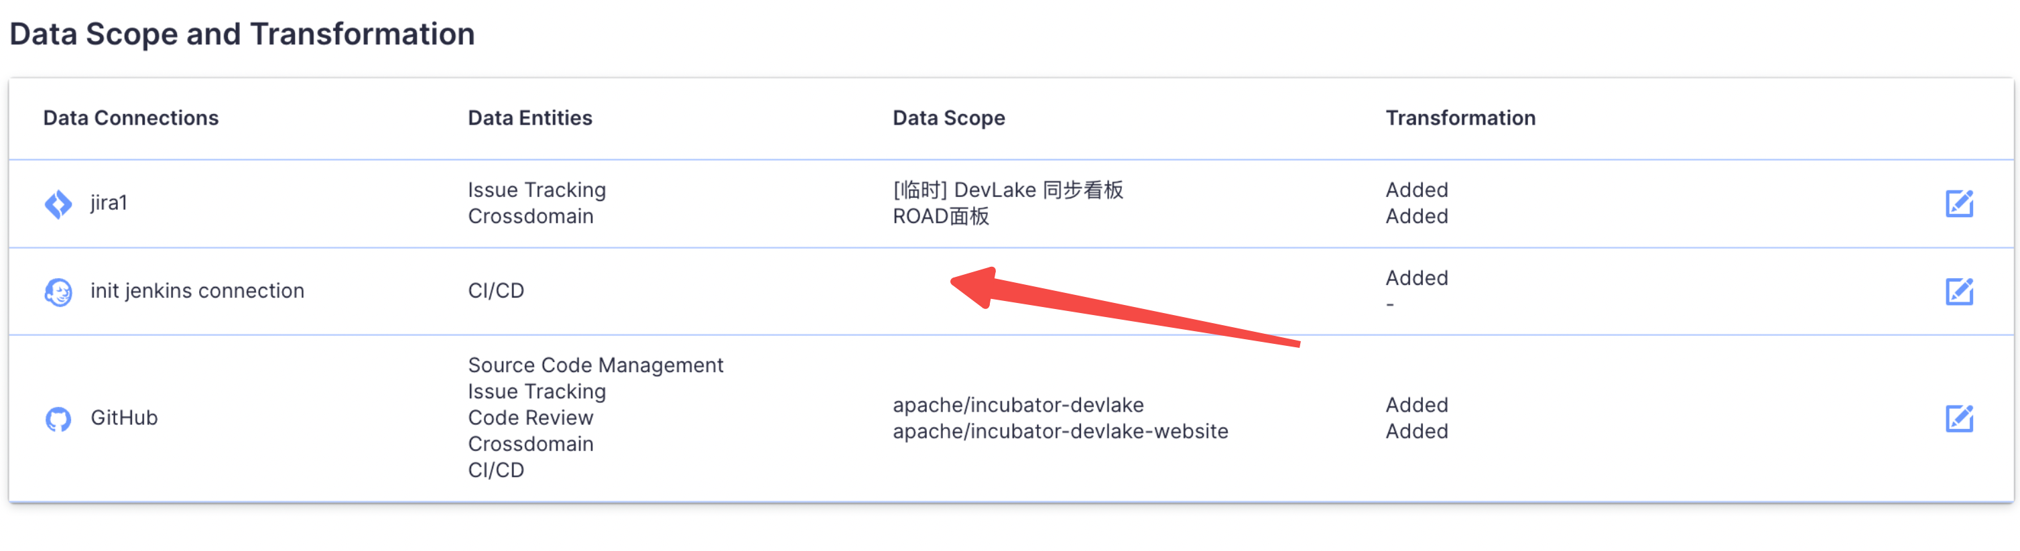Select the jira1 connection icon

coord(59,203)
